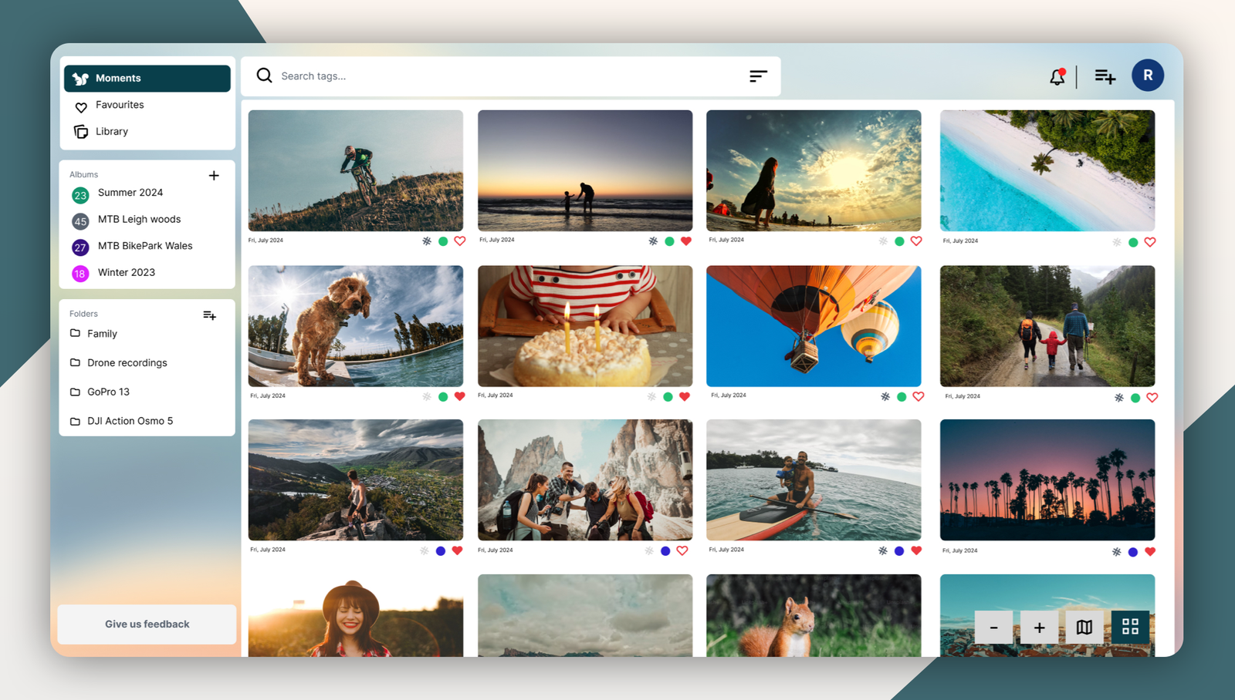1235x700 pixels.
Task: Open the Family folder
Action: pos(102,334)
